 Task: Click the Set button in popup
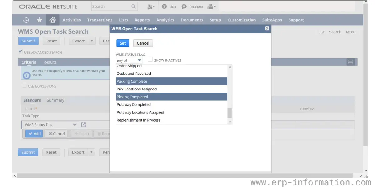pyautogui.click(x=123, y=43)
